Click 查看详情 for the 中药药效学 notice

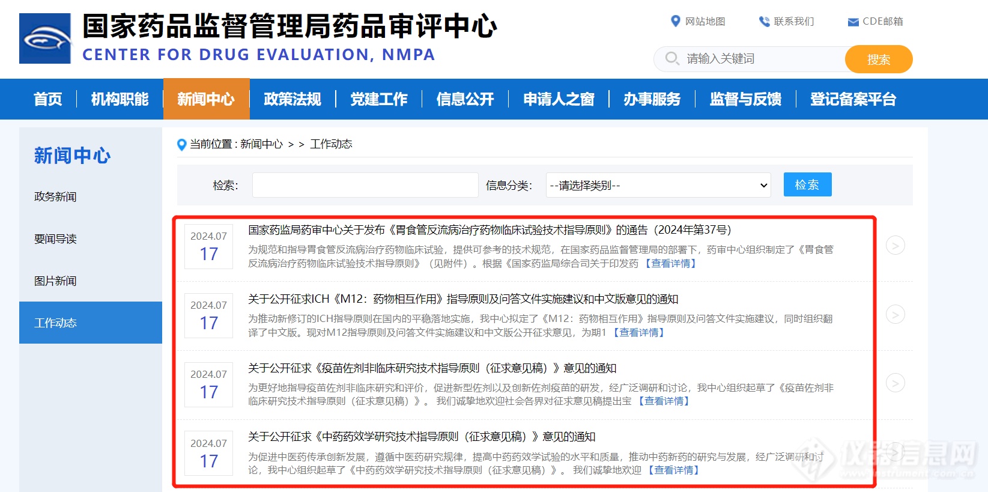click(x=673, y=470)
